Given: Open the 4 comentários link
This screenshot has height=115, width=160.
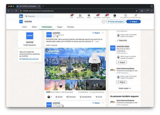Looking at the screenshot, I should (83, 92).
